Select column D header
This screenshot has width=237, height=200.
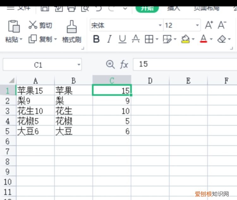150,81
